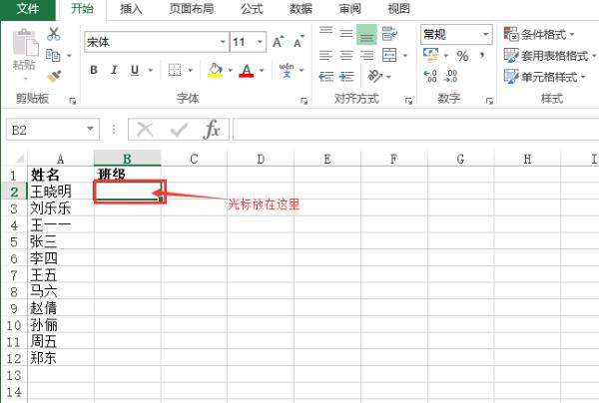Screen dimensions: 599x403
Task: Switch to 数据 Data tab
Action: (x=301, y=8)
